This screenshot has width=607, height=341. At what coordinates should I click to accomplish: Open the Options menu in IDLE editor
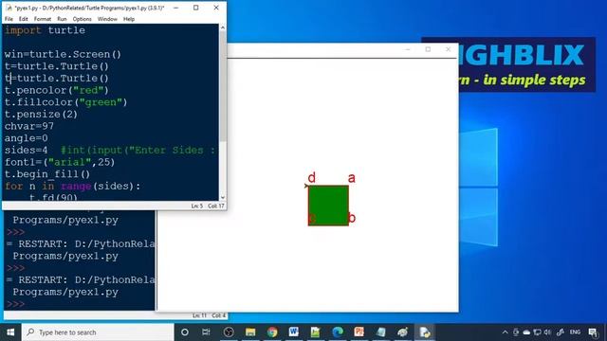click(x=83, y=19)
